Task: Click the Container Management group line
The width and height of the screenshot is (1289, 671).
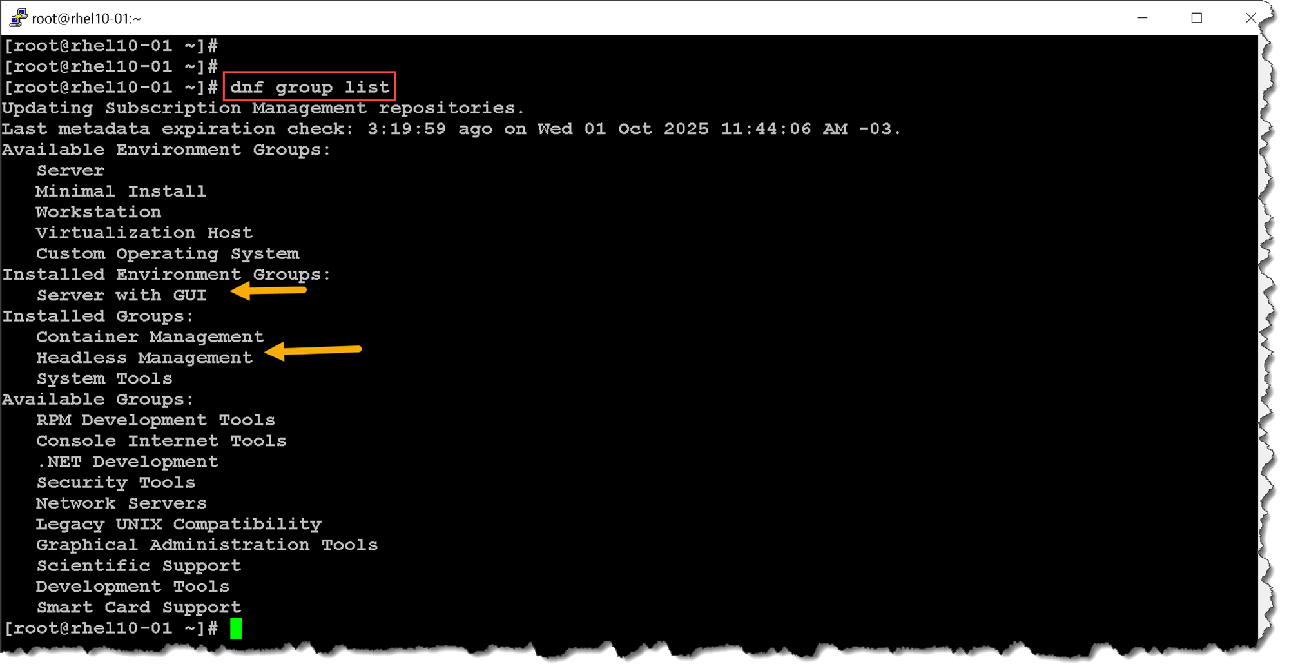Action: (x=150, y=337)
